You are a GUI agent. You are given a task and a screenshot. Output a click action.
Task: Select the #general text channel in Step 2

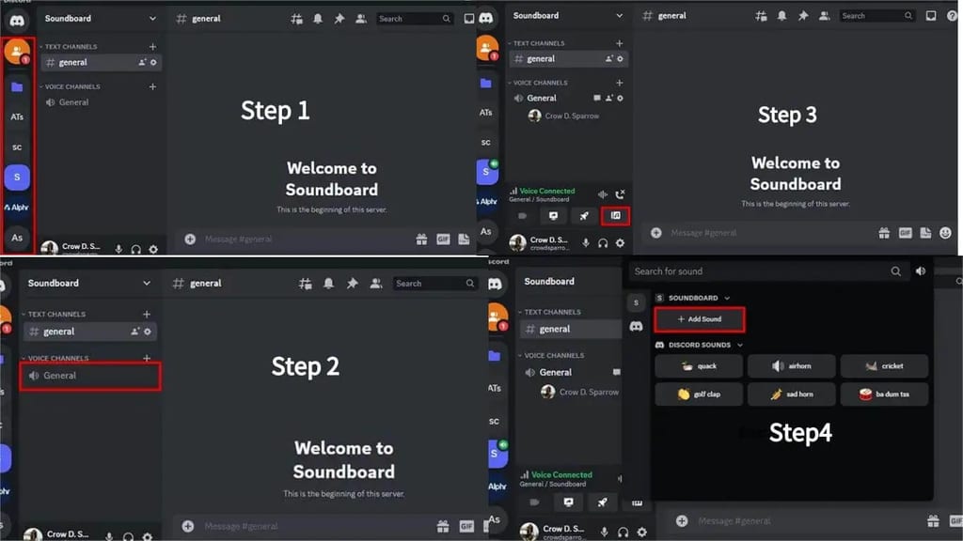coord(89,332)
